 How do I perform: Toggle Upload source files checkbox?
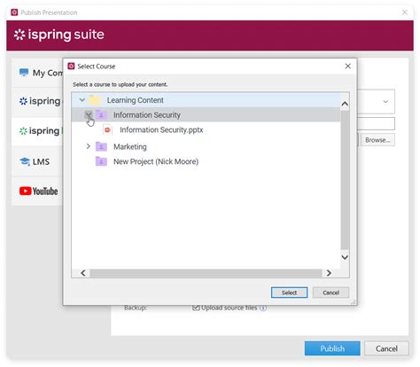coord(196,308)
